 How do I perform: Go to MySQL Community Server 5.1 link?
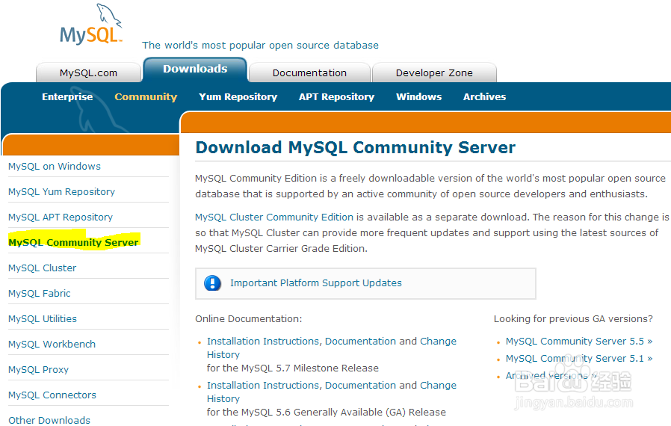click(x=579, y=358)
